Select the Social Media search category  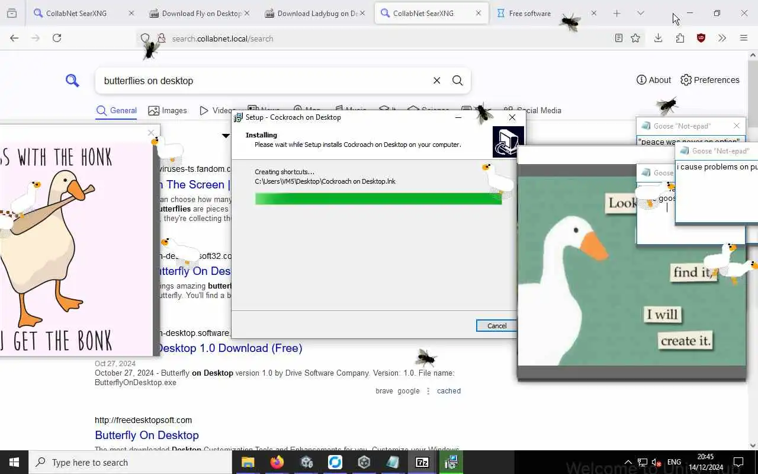532,110
